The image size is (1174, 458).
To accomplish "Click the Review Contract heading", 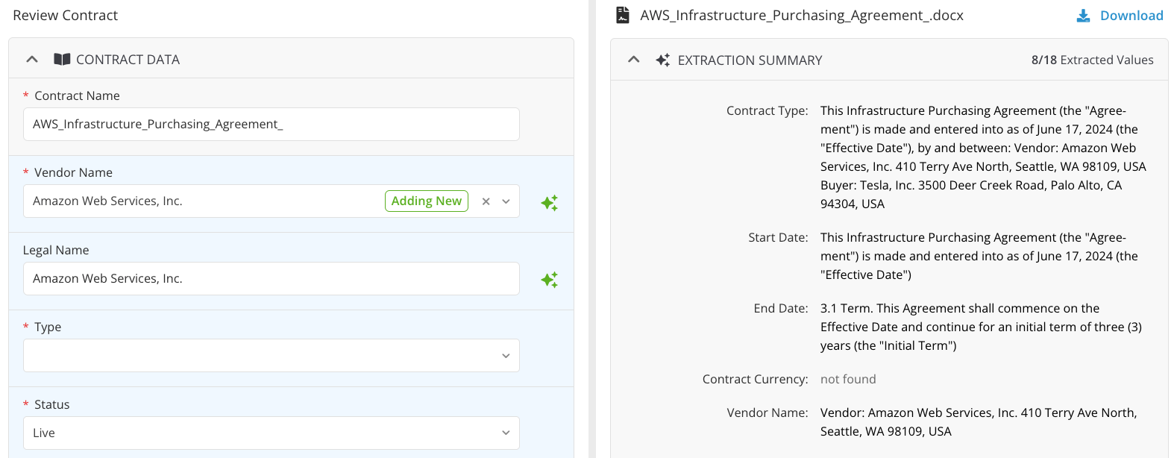I will pos(66,15).
